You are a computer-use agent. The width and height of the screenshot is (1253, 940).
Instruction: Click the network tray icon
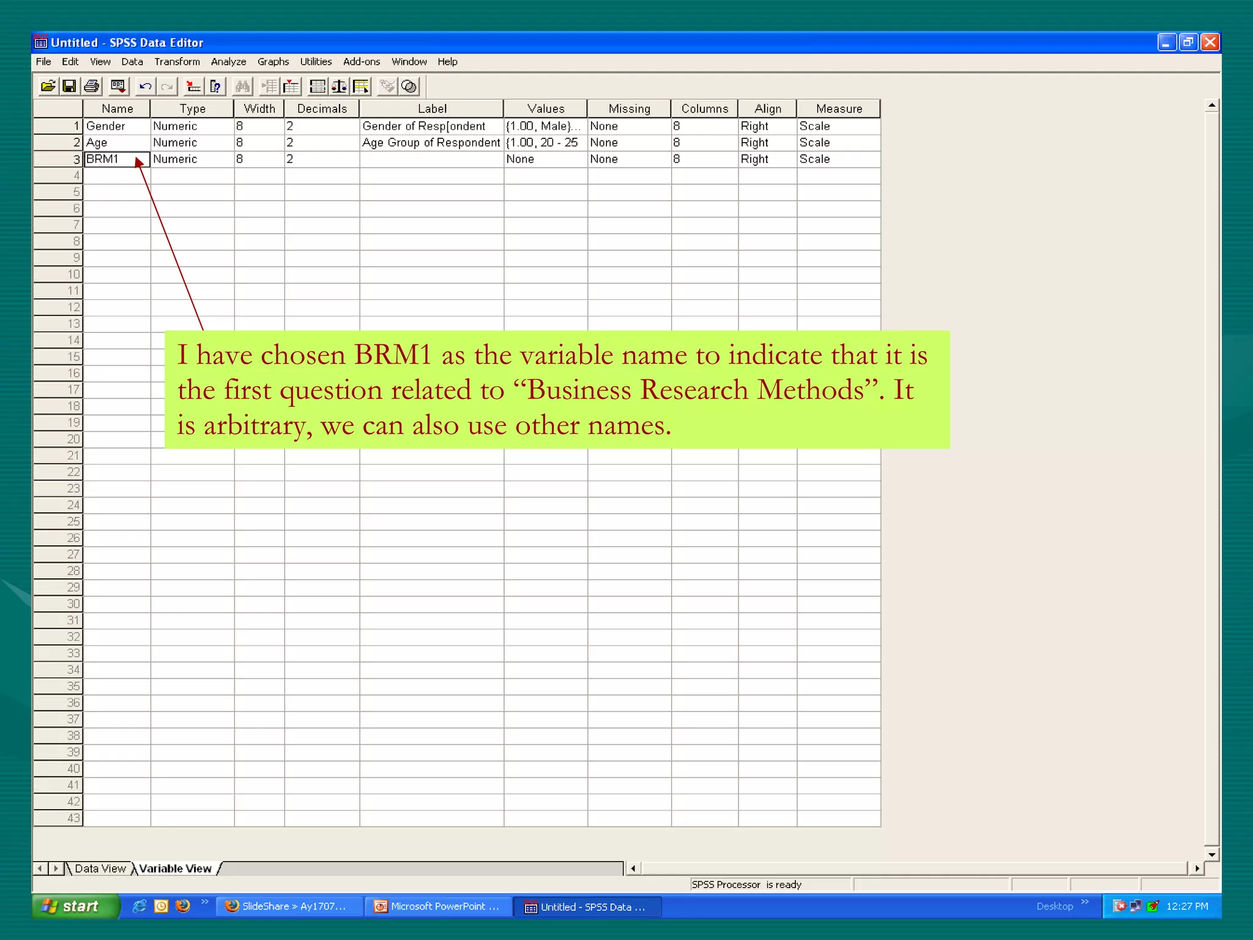click(1136, 906)
